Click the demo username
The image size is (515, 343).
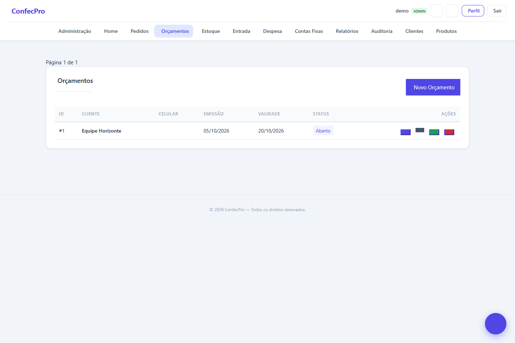[x=402, y=11]
